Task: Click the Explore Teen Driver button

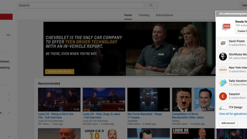Action: (60, 72)
